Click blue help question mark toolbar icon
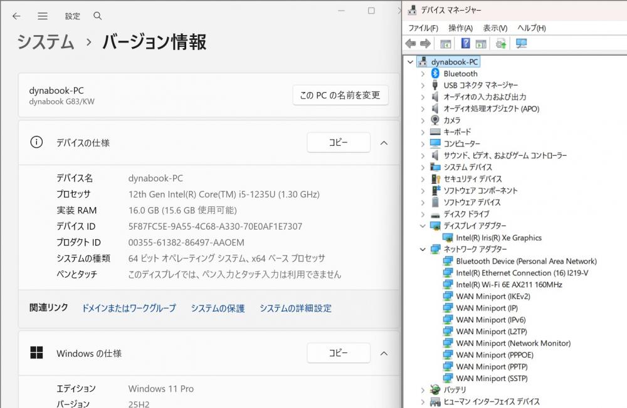627x408 pixels. pos(465,43)
